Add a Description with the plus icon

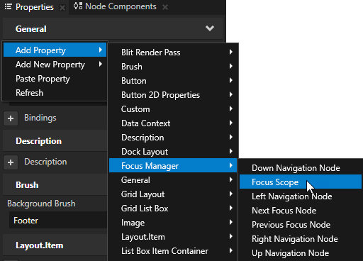tap(11, 162)
